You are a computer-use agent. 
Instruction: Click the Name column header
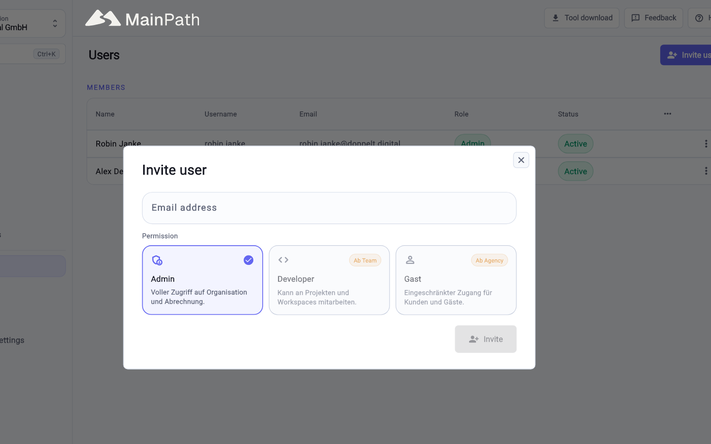(105, 114)
